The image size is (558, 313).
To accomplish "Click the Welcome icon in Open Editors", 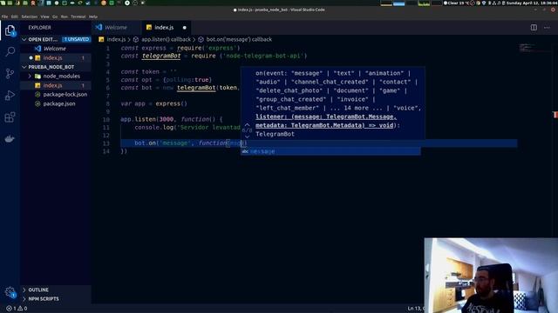I will (x=37, y=49).
